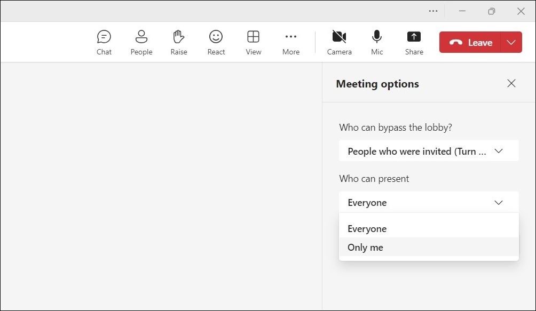The width and height of the screenshot is (536, 311).
Task: Open the lobby bypass dropdown
Action: point(428,151)
